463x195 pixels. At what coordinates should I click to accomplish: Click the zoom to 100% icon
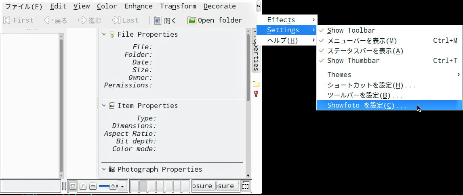click(x=83, y=186)
